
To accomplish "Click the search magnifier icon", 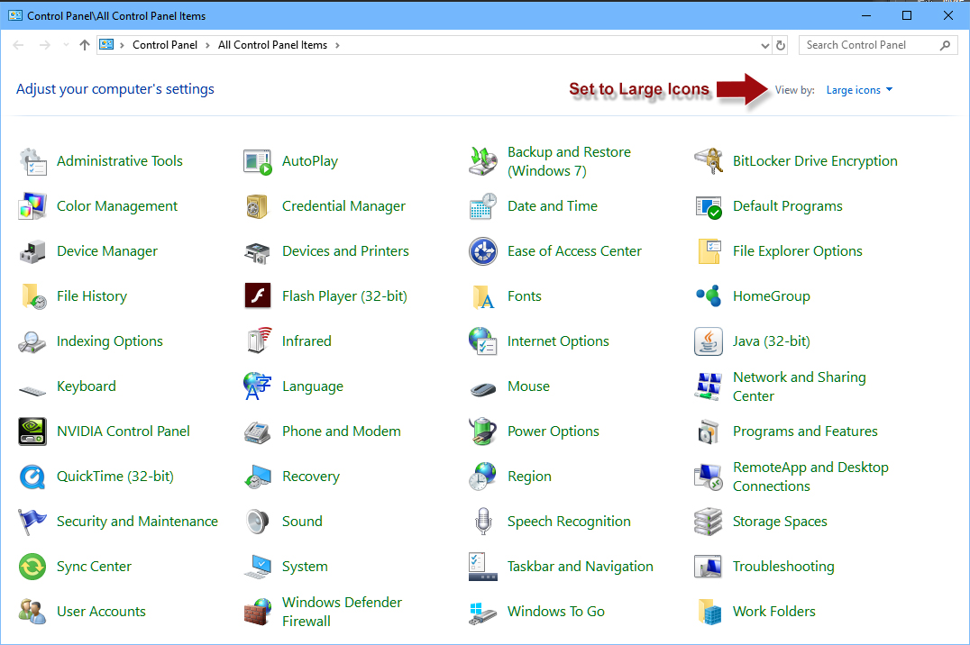I will 945,45.
